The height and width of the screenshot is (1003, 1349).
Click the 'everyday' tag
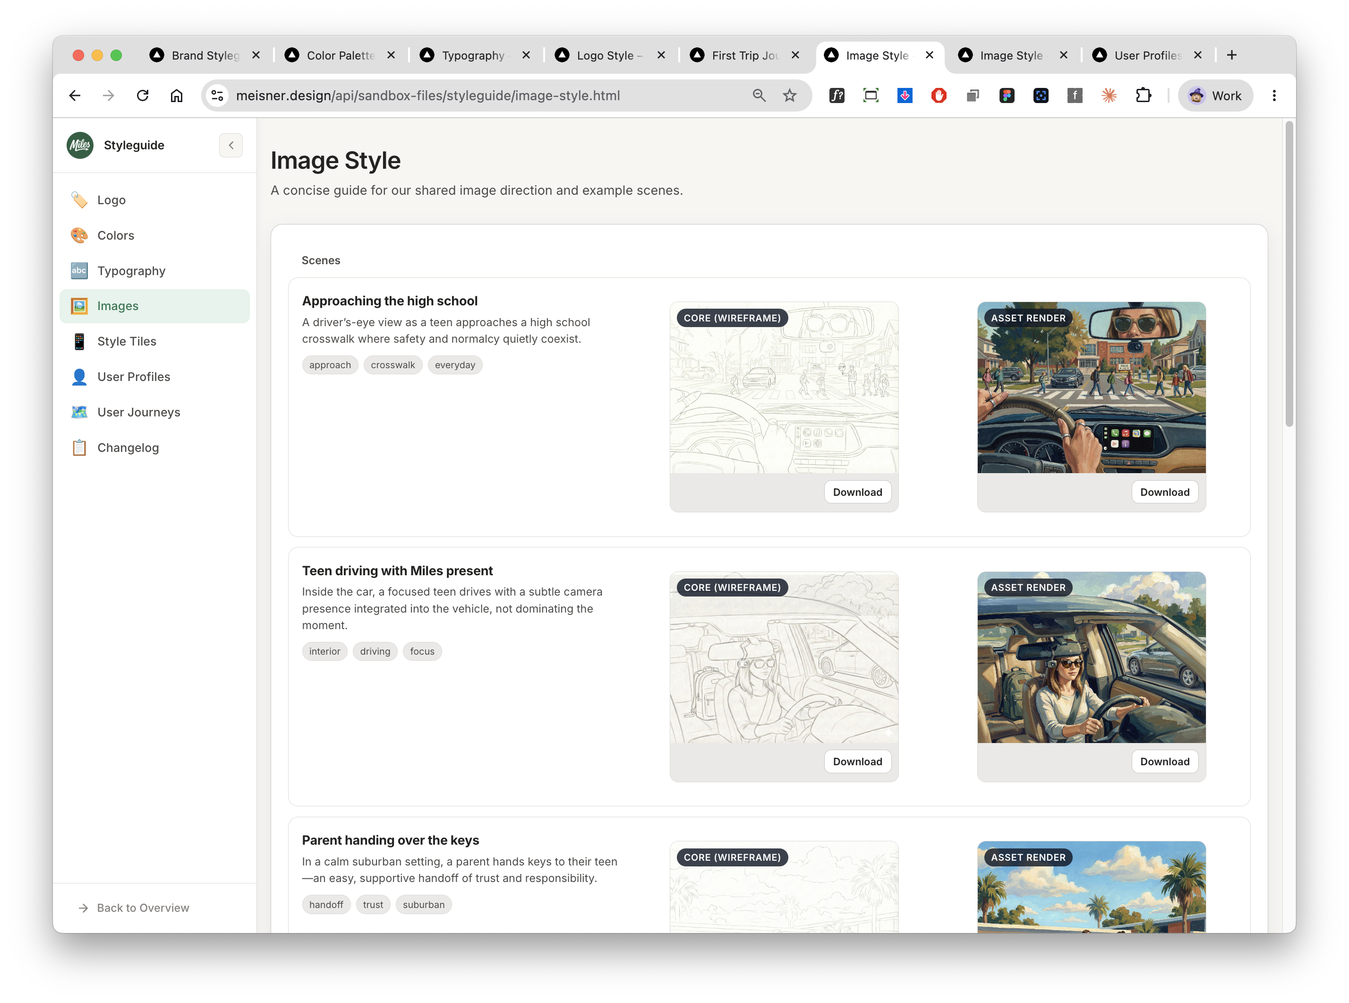(x=455, y=365)
